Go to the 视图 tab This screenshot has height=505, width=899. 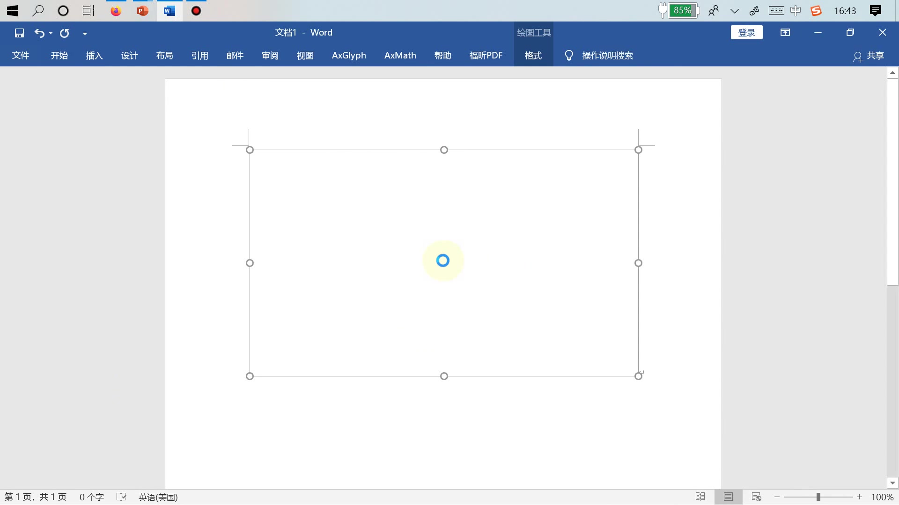pos(305,56)
